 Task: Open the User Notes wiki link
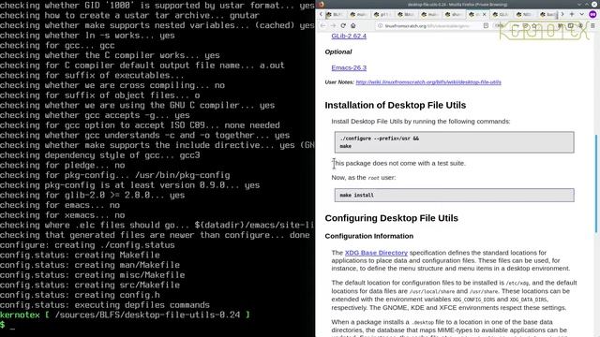(428, 82)
